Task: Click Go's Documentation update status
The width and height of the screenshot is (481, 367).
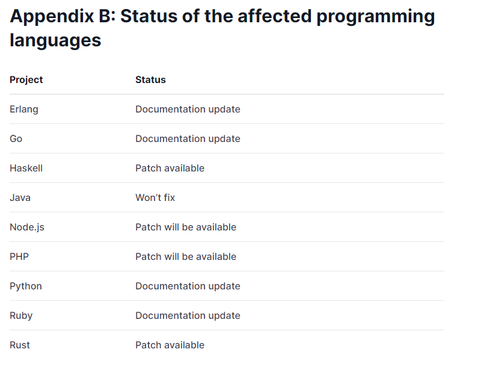Action: 188,138
